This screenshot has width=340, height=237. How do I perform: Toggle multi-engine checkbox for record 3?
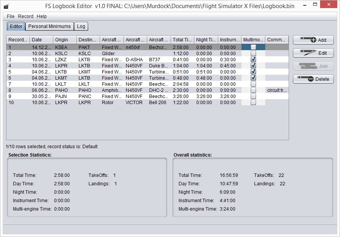[x=253, y=60]
